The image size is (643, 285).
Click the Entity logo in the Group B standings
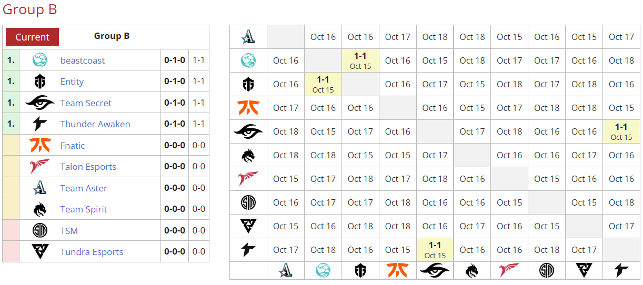(40, 82)
